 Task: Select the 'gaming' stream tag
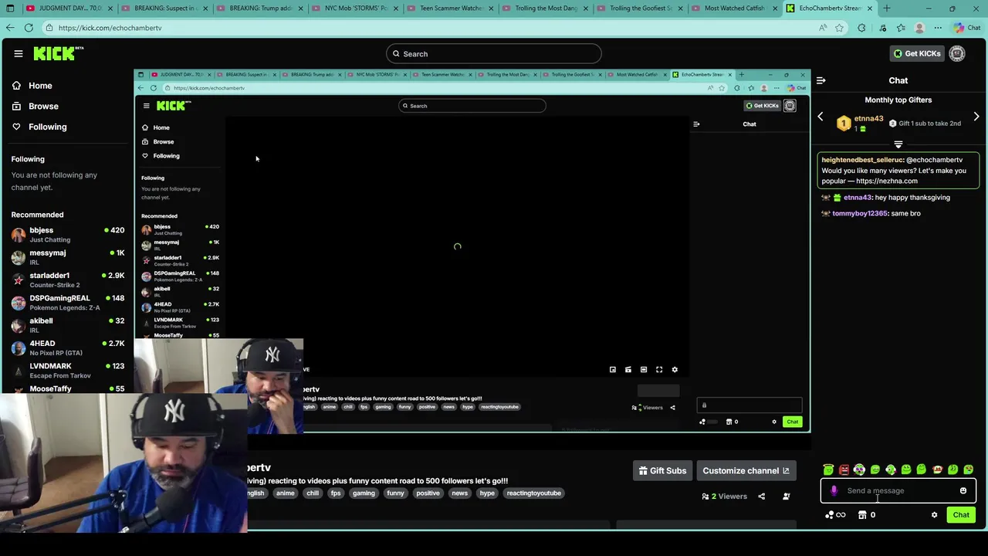click(364, 493)
